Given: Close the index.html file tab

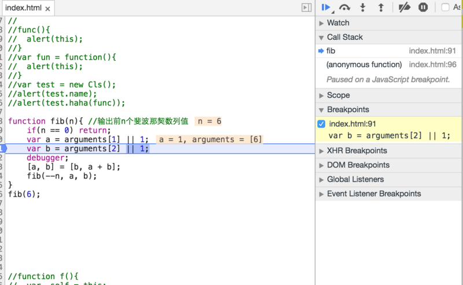Looking at the screenshot, I should tap(47, 9).
